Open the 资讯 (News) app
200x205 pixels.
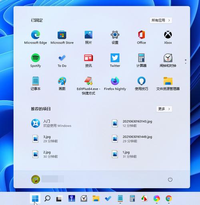(88, 61)
